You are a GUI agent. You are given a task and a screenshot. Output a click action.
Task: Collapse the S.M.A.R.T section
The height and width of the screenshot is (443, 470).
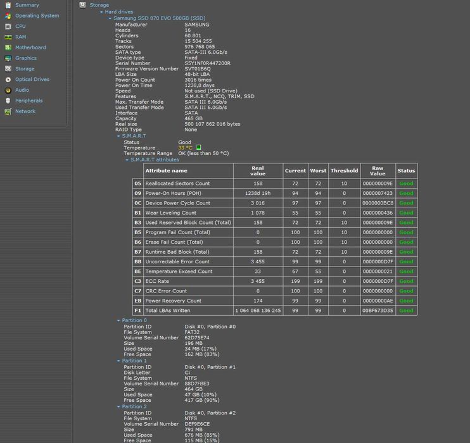(118, 136)
